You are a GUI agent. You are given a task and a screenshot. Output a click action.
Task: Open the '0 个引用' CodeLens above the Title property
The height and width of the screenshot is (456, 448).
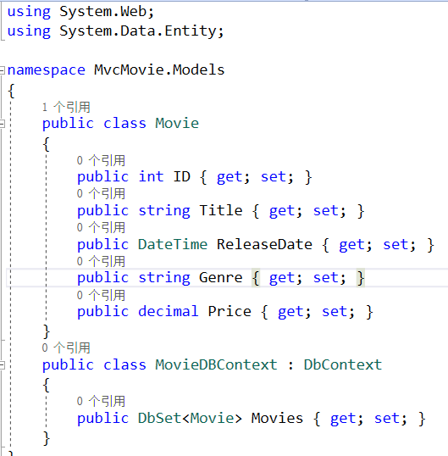point(101,194)
